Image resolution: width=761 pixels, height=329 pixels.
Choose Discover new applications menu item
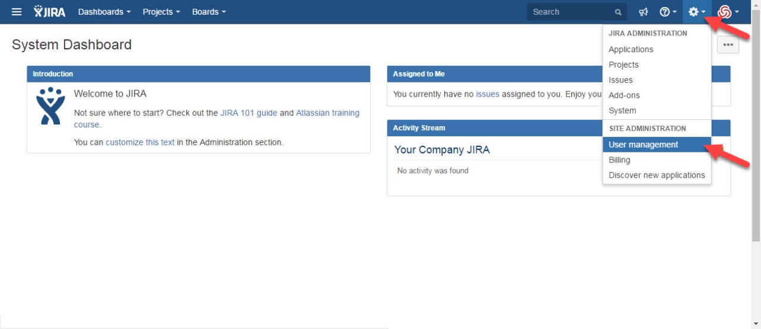click(657, 175)
